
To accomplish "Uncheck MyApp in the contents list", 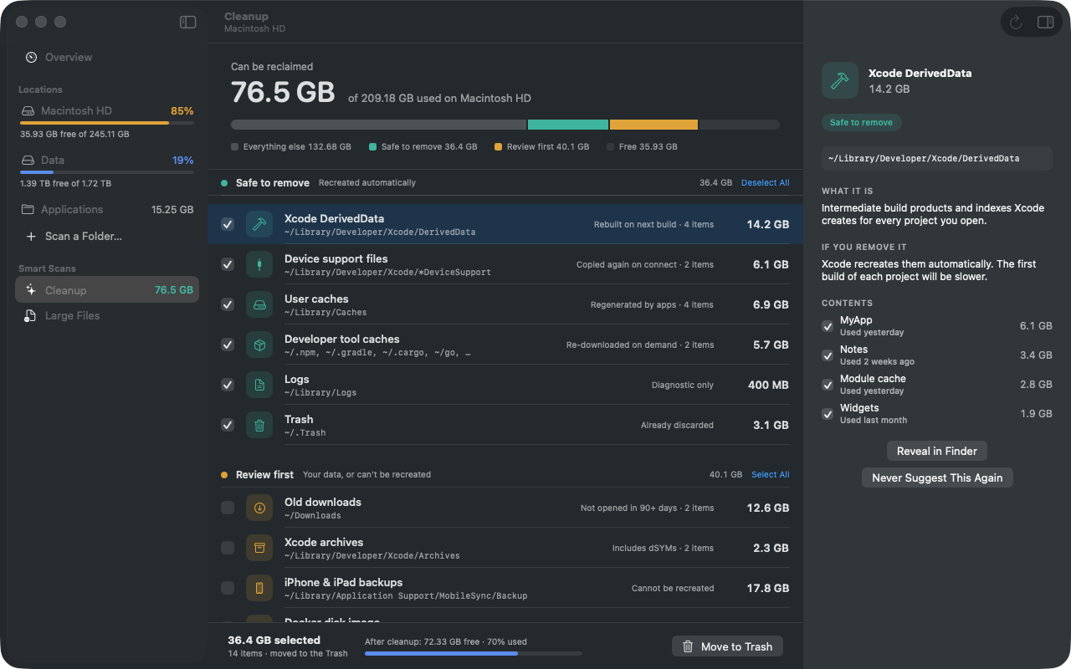I will [828, 326].
